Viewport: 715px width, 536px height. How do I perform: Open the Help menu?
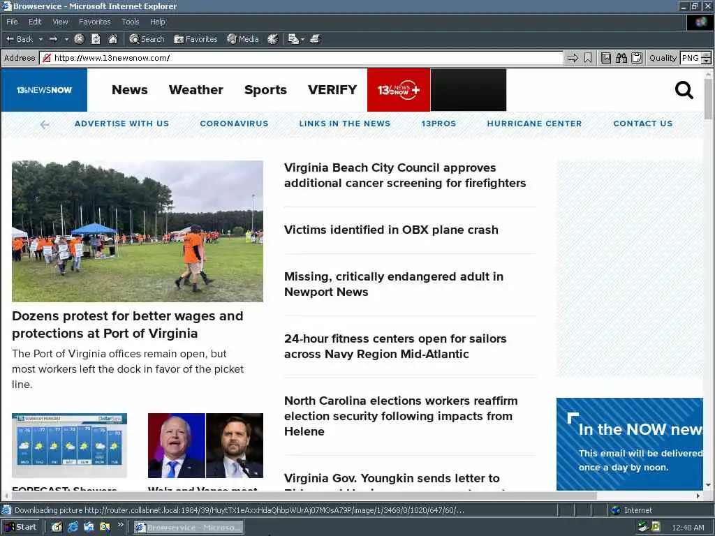tap(157, 22)
